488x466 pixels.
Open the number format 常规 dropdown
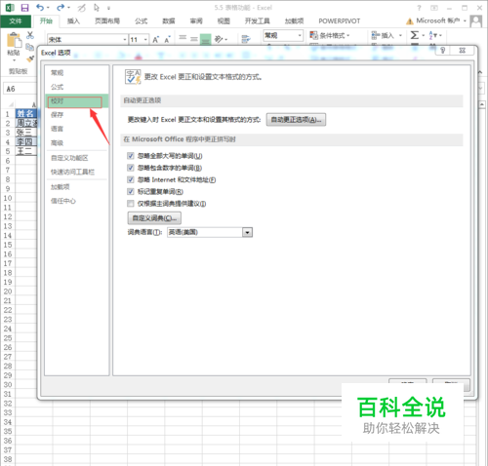tap(300, 35)
